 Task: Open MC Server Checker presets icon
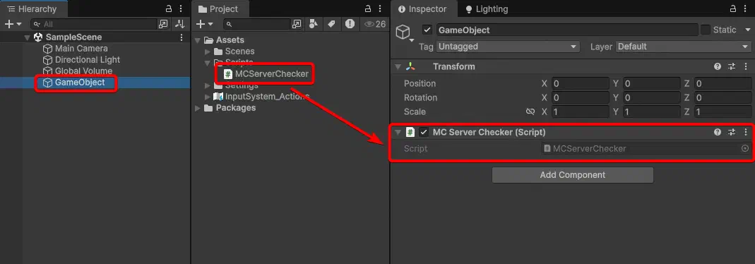(732, 132)
